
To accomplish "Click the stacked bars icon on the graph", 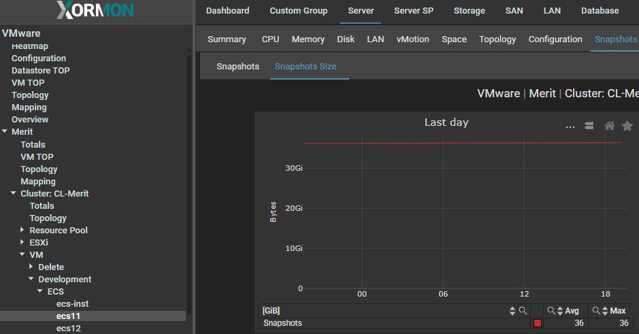I will click(x=589, y=126).
